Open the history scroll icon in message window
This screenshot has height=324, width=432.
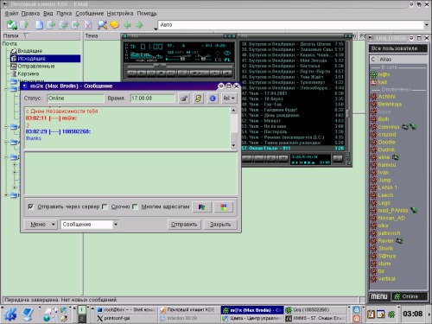(198, 98)
